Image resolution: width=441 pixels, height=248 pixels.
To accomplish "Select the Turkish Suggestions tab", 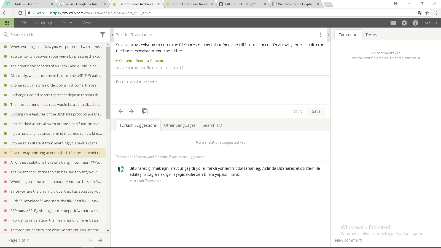I will point(138,125).
